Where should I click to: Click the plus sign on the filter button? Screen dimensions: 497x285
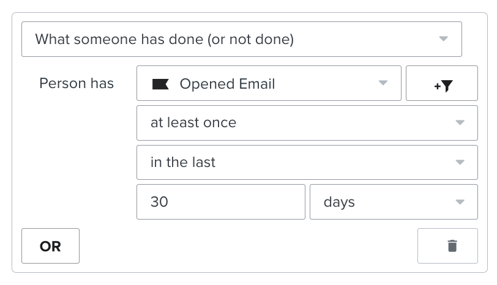pyautogui.click(x=437, y=87)
